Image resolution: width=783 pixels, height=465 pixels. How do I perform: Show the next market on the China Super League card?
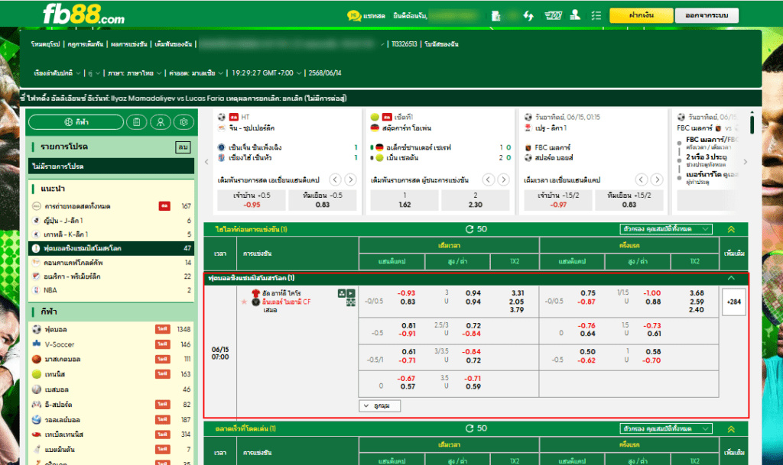click(x=350, y=179)
